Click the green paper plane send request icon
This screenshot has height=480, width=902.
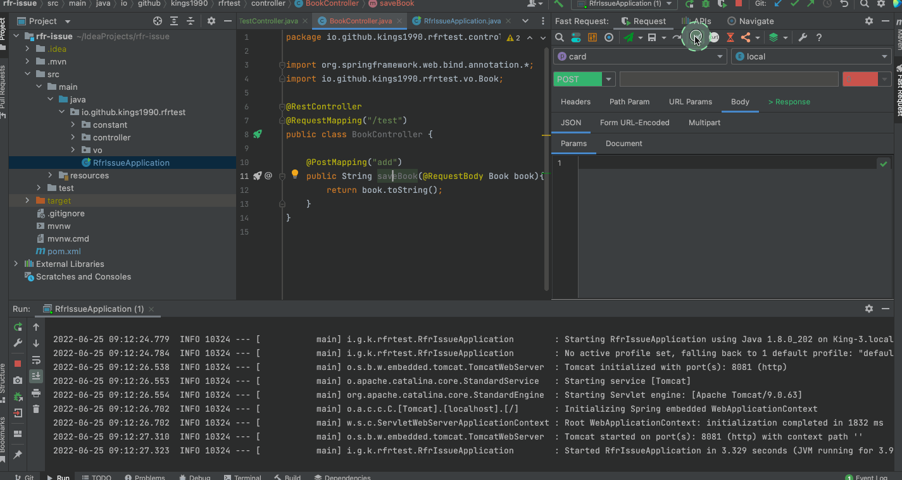[629, 38]
